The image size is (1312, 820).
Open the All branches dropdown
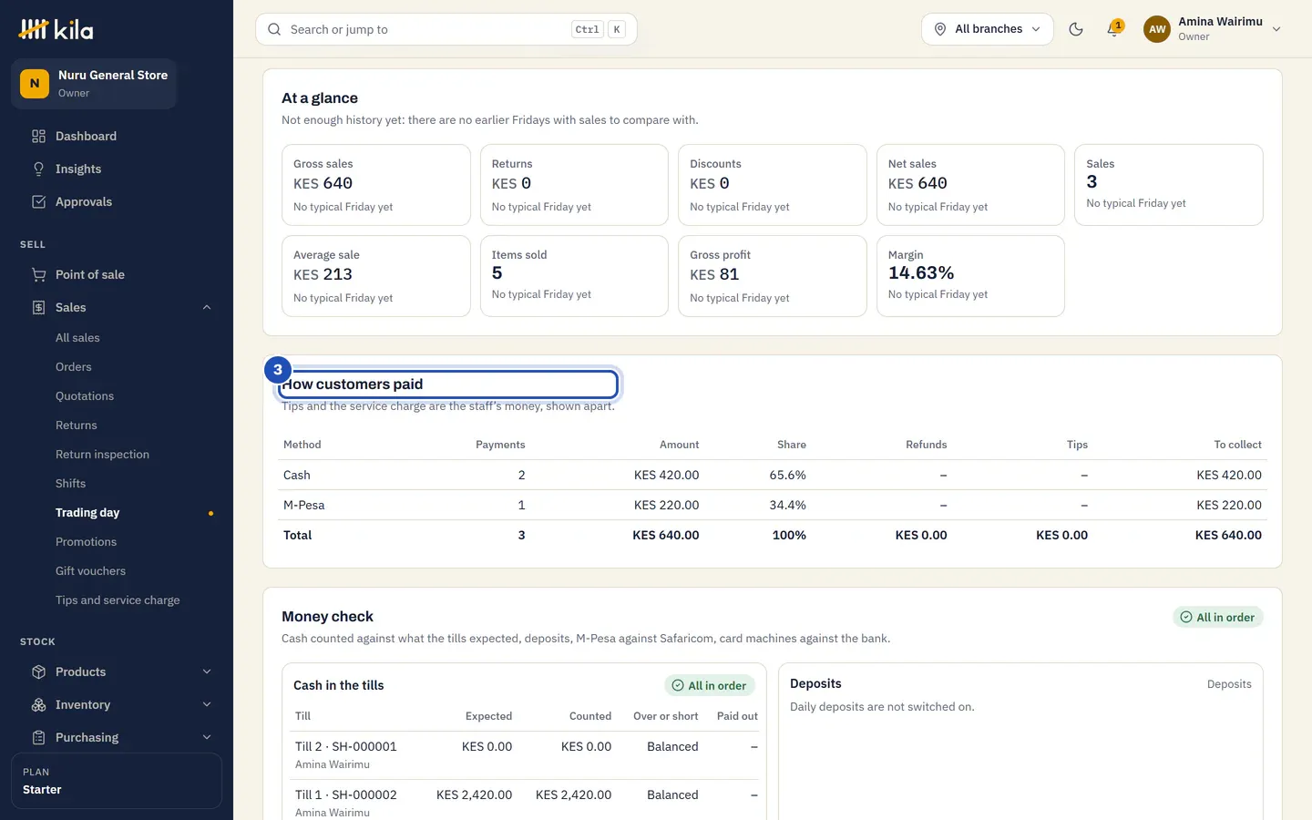click(x=988, y=29)
